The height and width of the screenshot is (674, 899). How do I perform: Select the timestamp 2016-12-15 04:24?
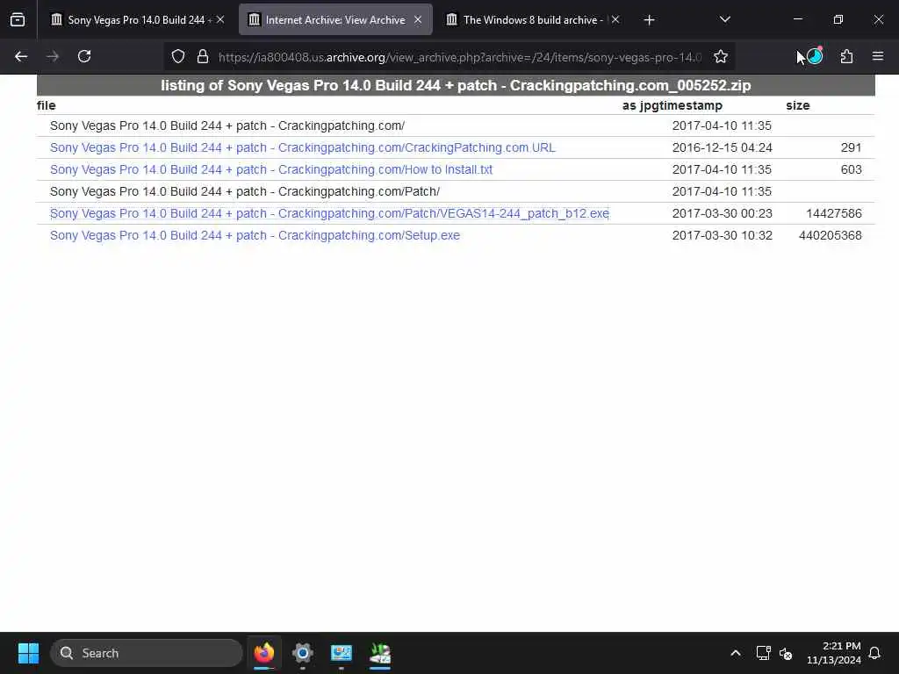722,147
